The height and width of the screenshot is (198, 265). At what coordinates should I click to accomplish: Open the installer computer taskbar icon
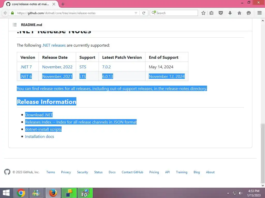point(85,193)
